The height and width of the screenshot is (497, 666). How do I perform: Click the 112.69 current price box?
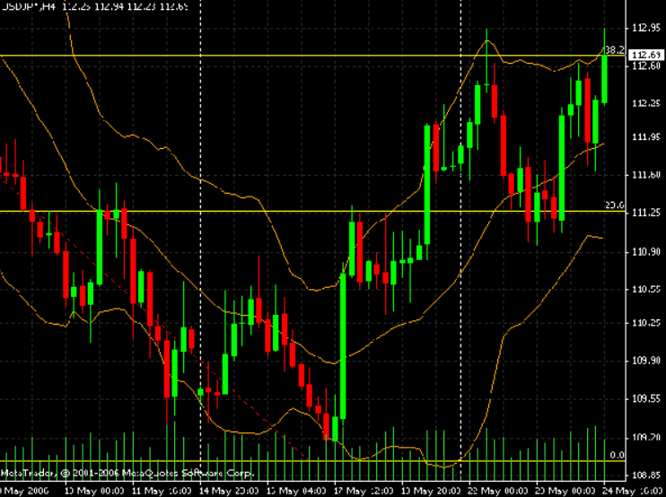coord(647,56)
